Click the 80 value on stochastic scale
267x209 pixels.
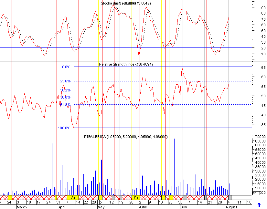click(x=263, y=13)
